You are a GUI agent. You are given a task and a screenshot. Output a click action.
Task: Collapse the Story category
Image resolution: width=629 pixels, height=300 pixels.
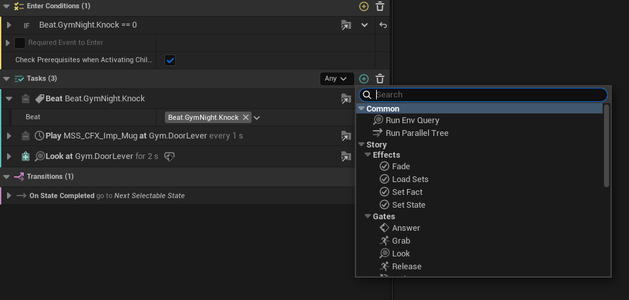361,144
